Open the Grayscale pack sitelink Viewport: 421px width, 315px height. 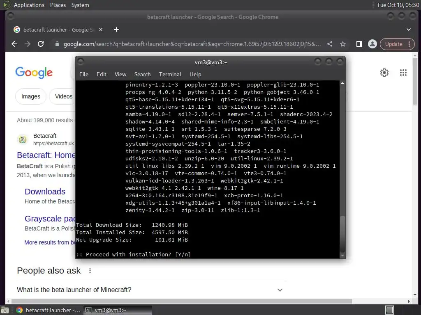[50, 219]
